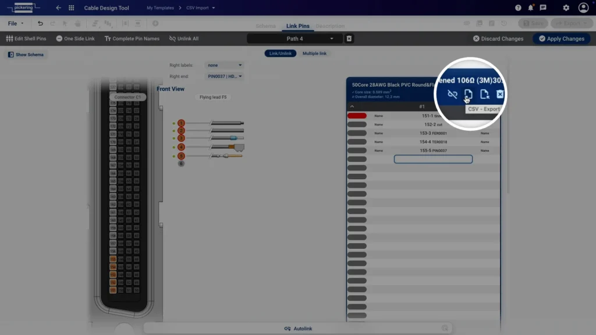Click the zoom icon beside Autolink bar
The image size is (596, 335).
coord(445,328)
